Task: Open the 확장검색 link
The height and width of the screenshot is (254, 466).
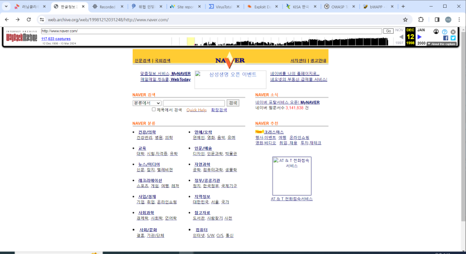Action: coord(219,110)
